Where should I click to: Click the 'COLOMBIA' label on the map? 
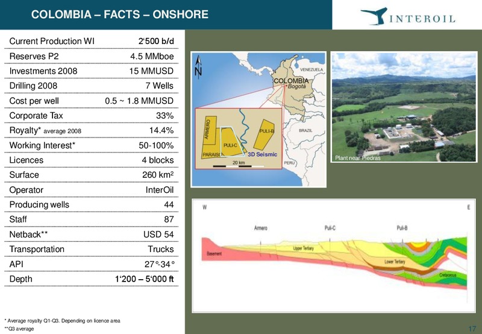[x=291, y=81]
